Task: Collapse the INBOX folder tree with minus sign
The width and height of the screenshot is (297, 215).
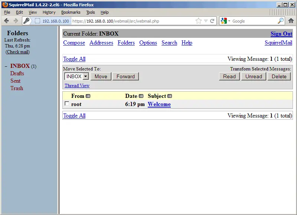Action: coord(6,66)
